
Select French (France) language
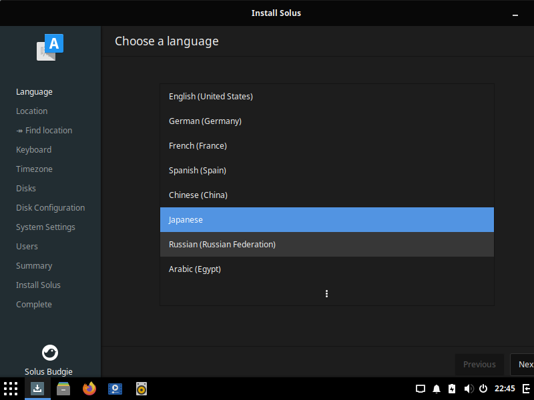pos(327,145)
